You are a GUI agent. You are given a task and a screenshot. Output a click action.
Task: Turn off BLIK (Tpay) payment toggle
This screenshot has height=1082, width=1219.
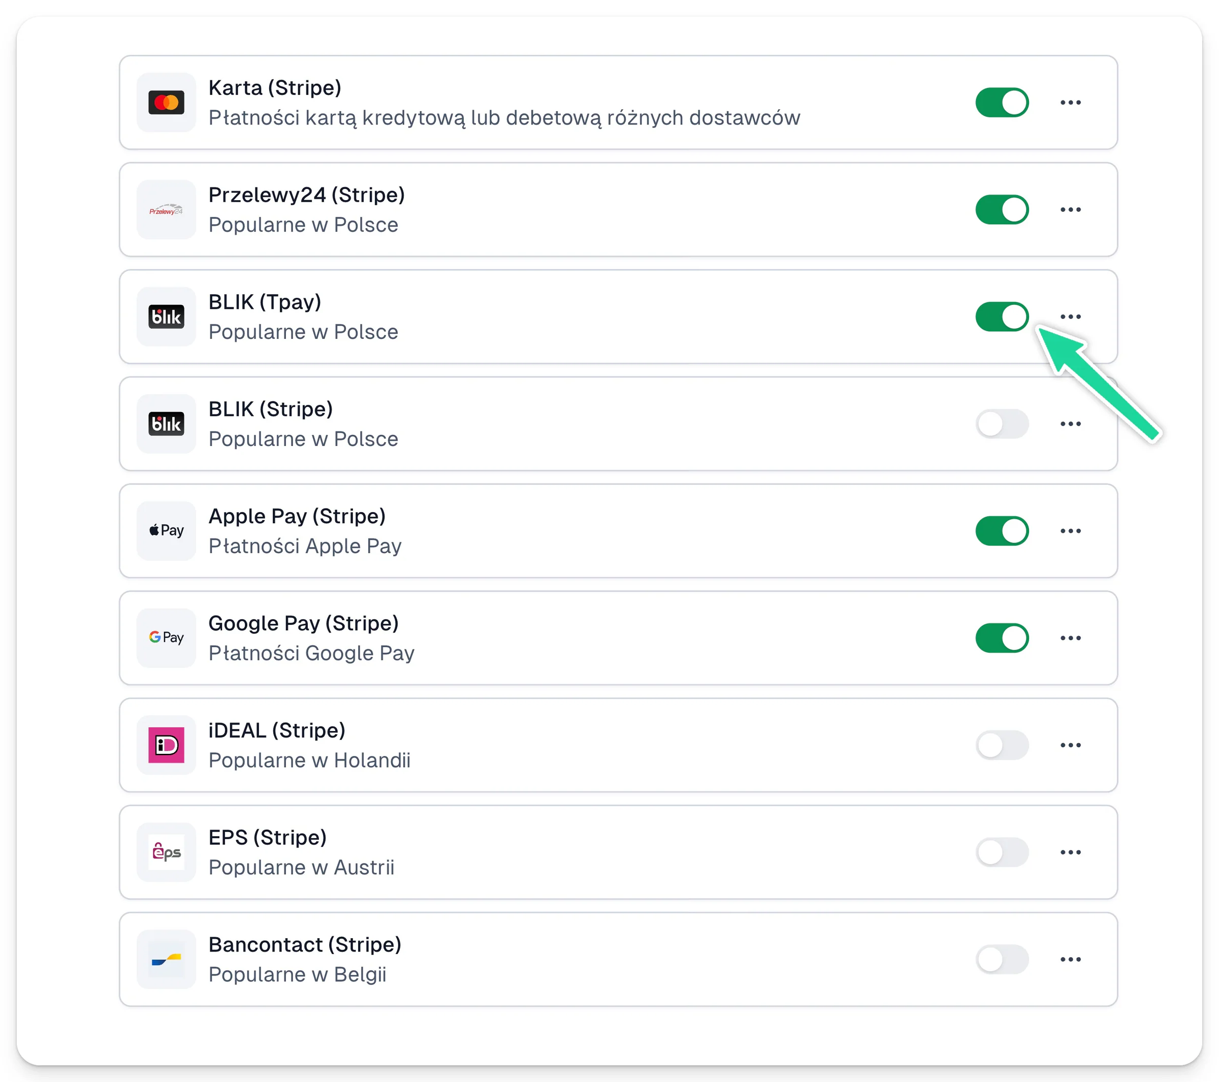(x=1002, y=317)
